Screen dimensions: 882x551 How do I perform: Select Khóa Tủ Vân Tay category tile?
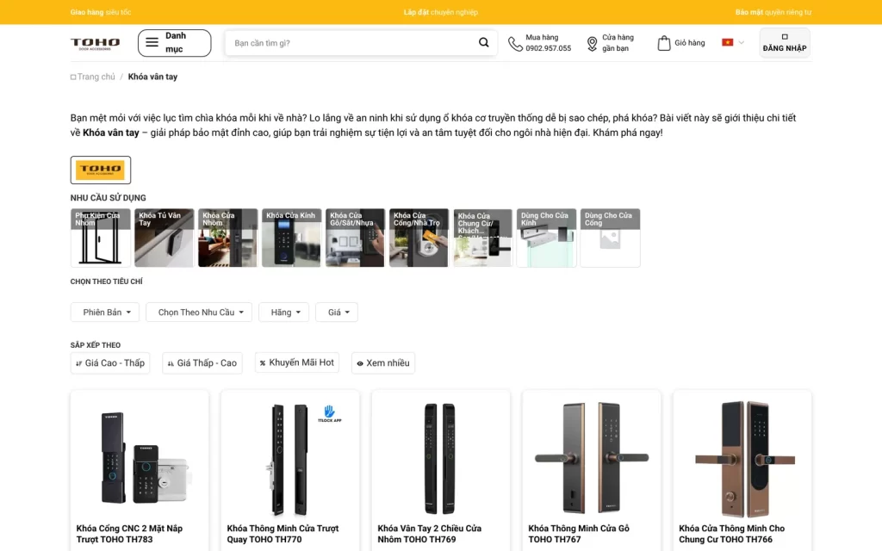pos(165,238)
